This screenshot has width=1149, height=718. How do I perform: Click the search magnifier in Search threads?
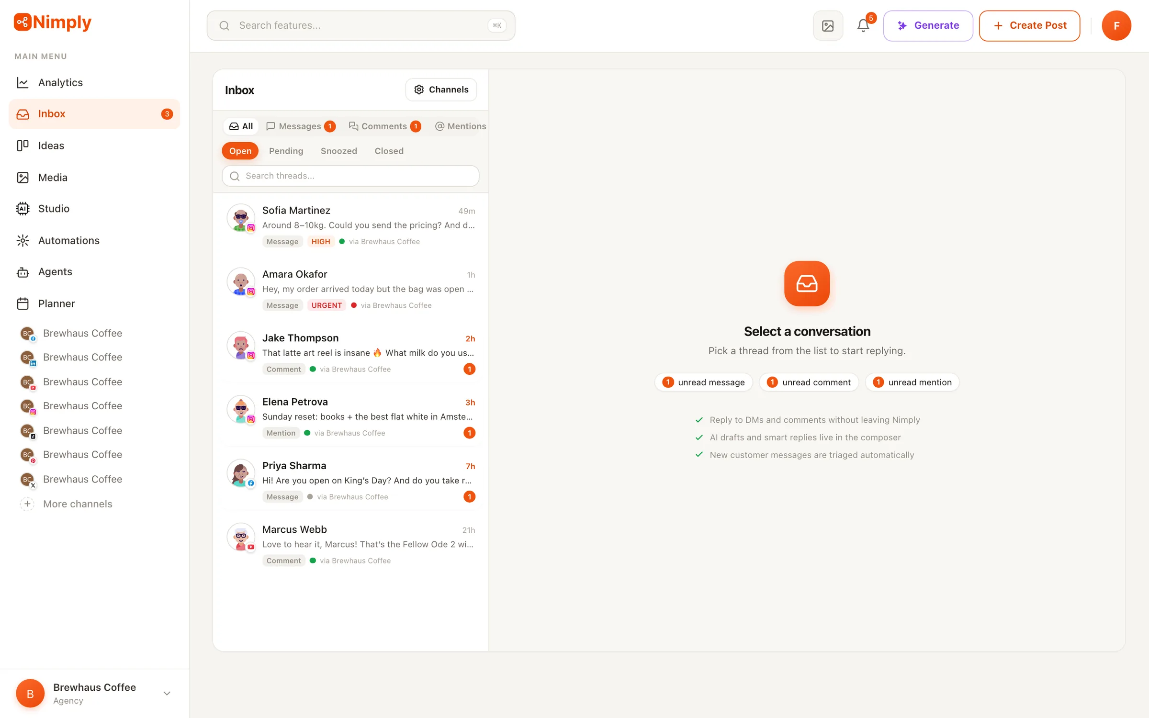235,176
